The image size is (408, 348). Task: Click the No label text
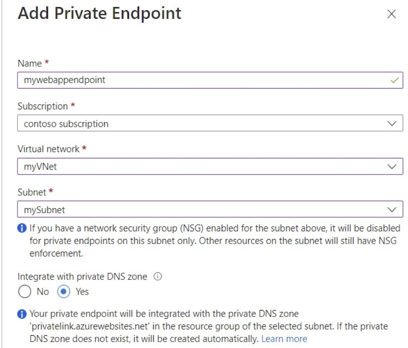[43, 291]
